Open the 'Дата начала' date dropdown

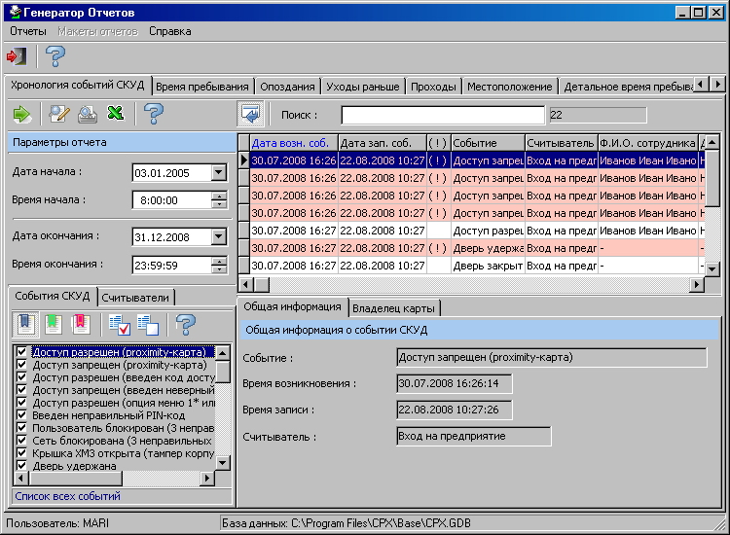click(218, 173)
